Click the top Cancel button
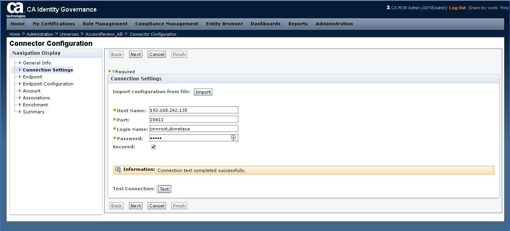 [157, 54]
